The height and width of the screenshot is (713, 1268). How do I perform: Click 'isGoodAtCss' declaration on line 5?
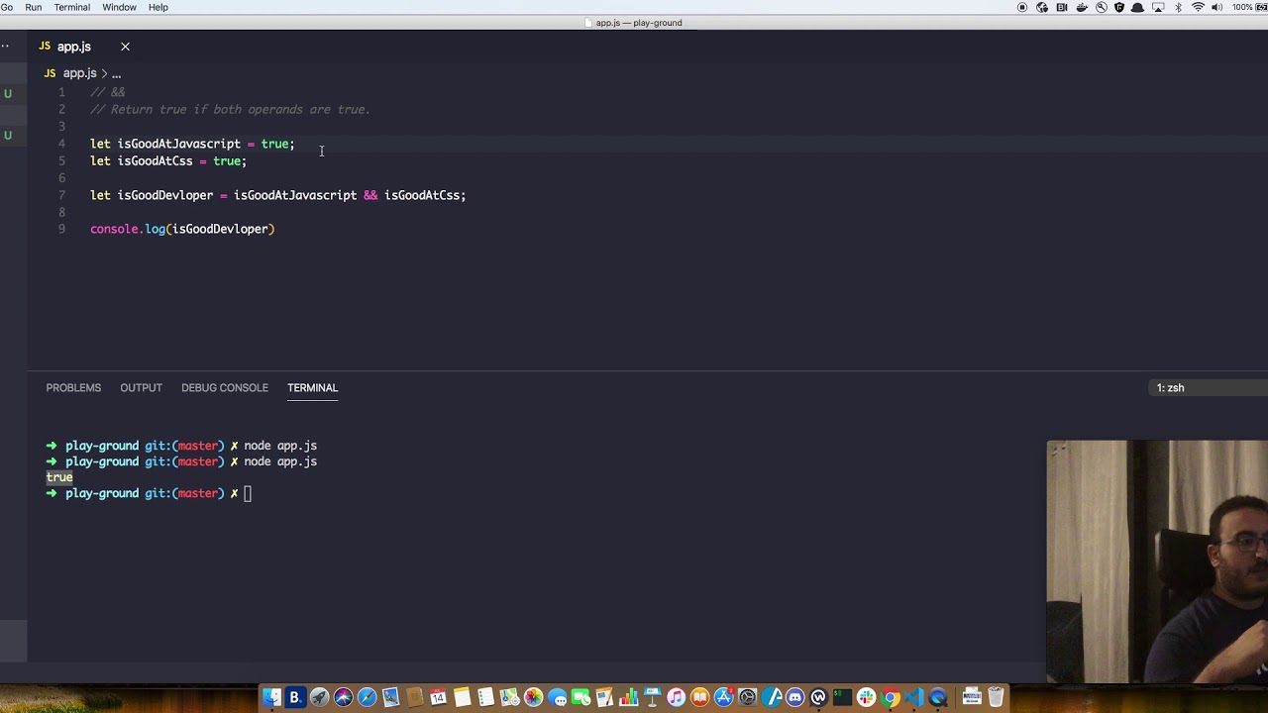(155, 160)
